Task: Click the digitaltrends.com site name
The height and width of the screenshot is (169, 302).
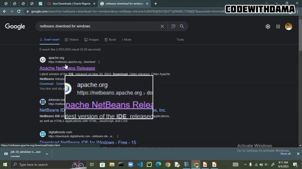Action: [60, 132]
